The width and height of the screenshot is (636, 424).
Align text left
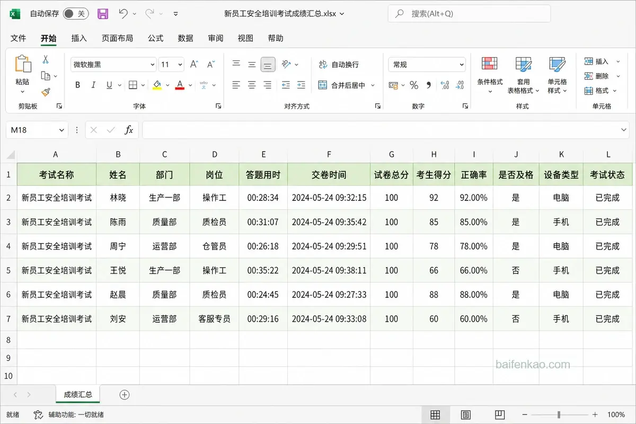click(236, 85)
